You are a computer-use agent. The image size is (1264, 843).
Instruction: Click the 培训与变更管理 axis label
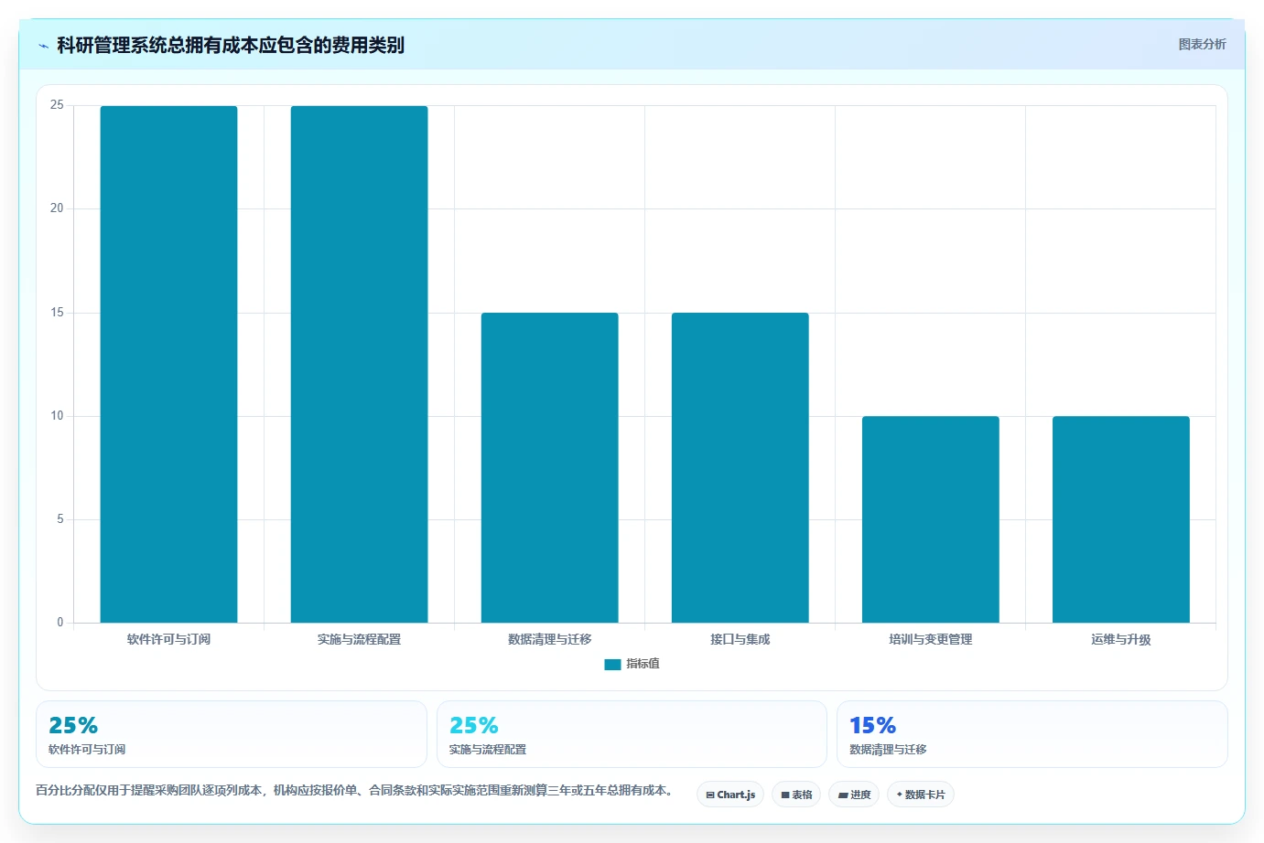pyautogui.click(x=930, y=639)
